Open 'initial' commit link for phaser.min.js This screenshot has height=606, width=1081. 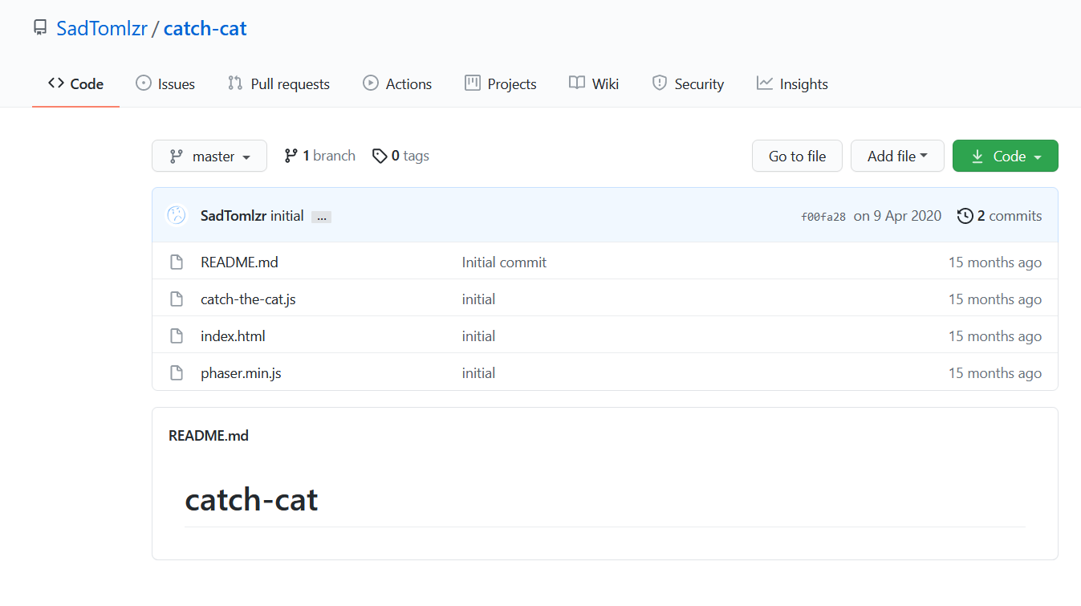(x=478, y=373)
